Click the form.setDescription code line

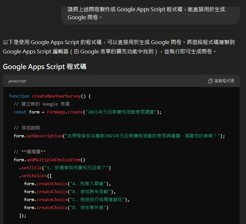point(119,136)
